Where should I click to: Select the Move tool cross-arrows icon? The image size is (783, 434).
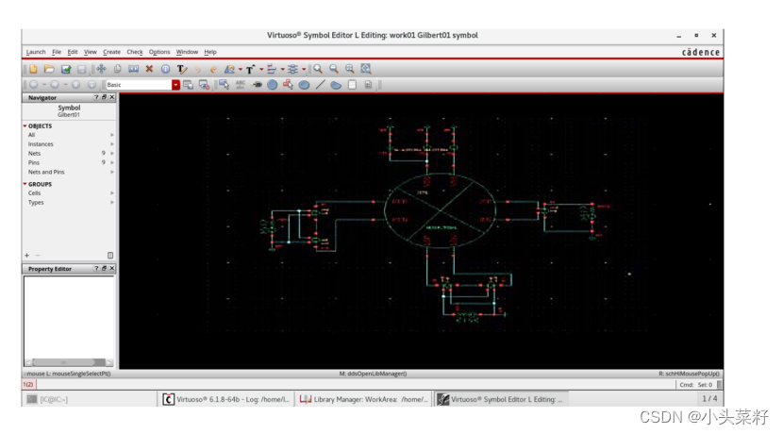point(101,69)
